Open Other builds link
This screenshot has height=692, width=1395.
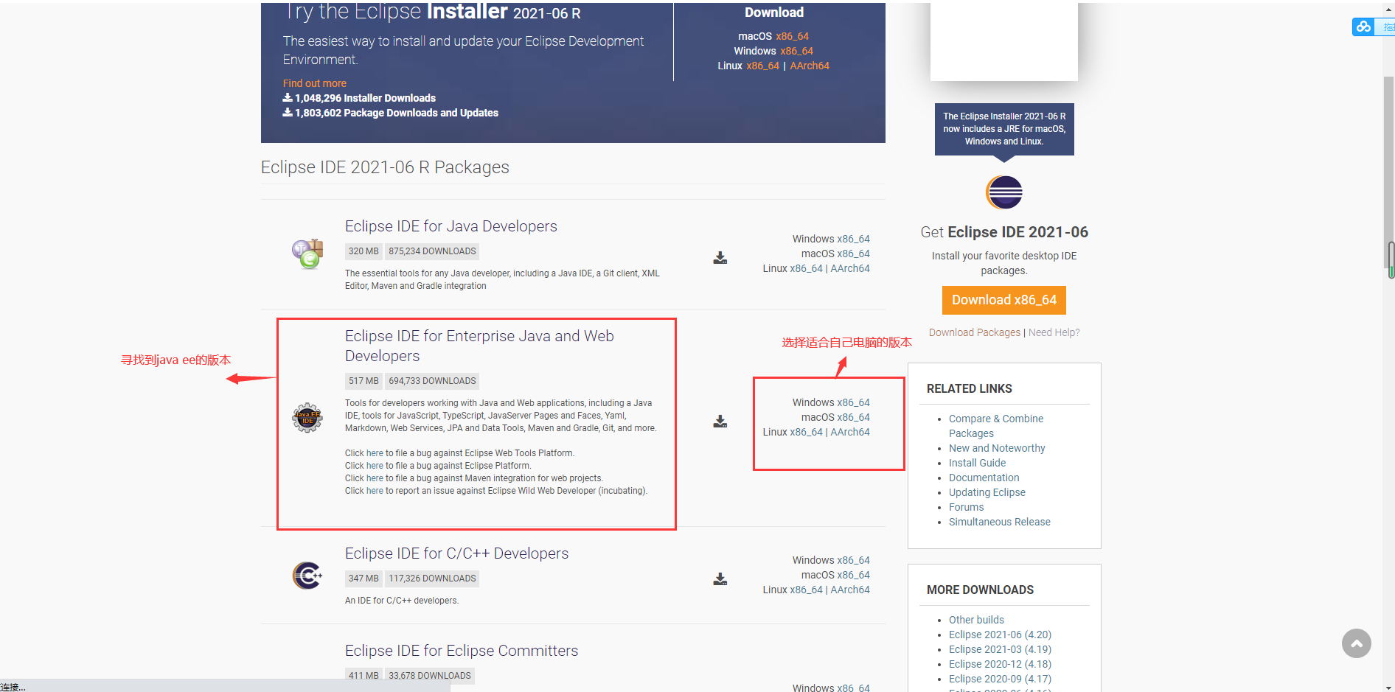pyautogui.click(x=976, y=620)
